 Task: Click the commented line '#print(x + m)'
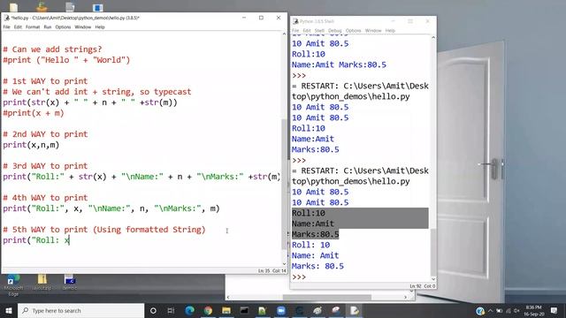click(x=34, y=113)
